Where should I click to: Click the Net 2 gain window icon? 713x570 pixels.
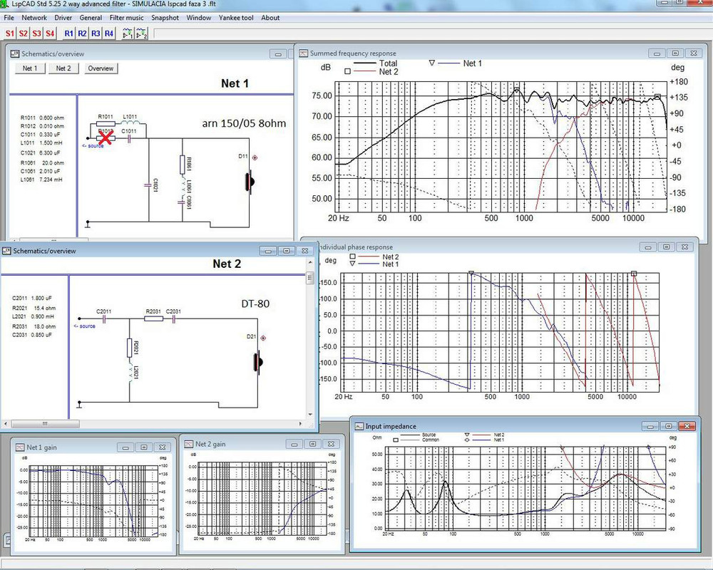pos(189,444)
